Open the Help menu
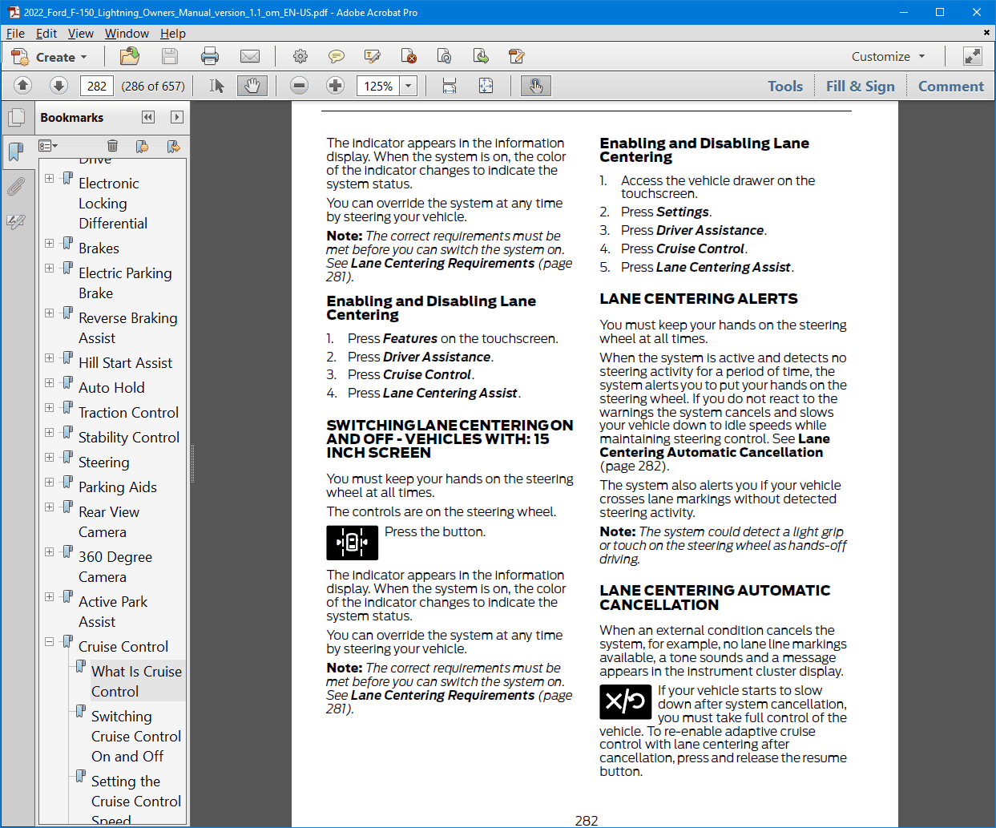 click(172, 33)
